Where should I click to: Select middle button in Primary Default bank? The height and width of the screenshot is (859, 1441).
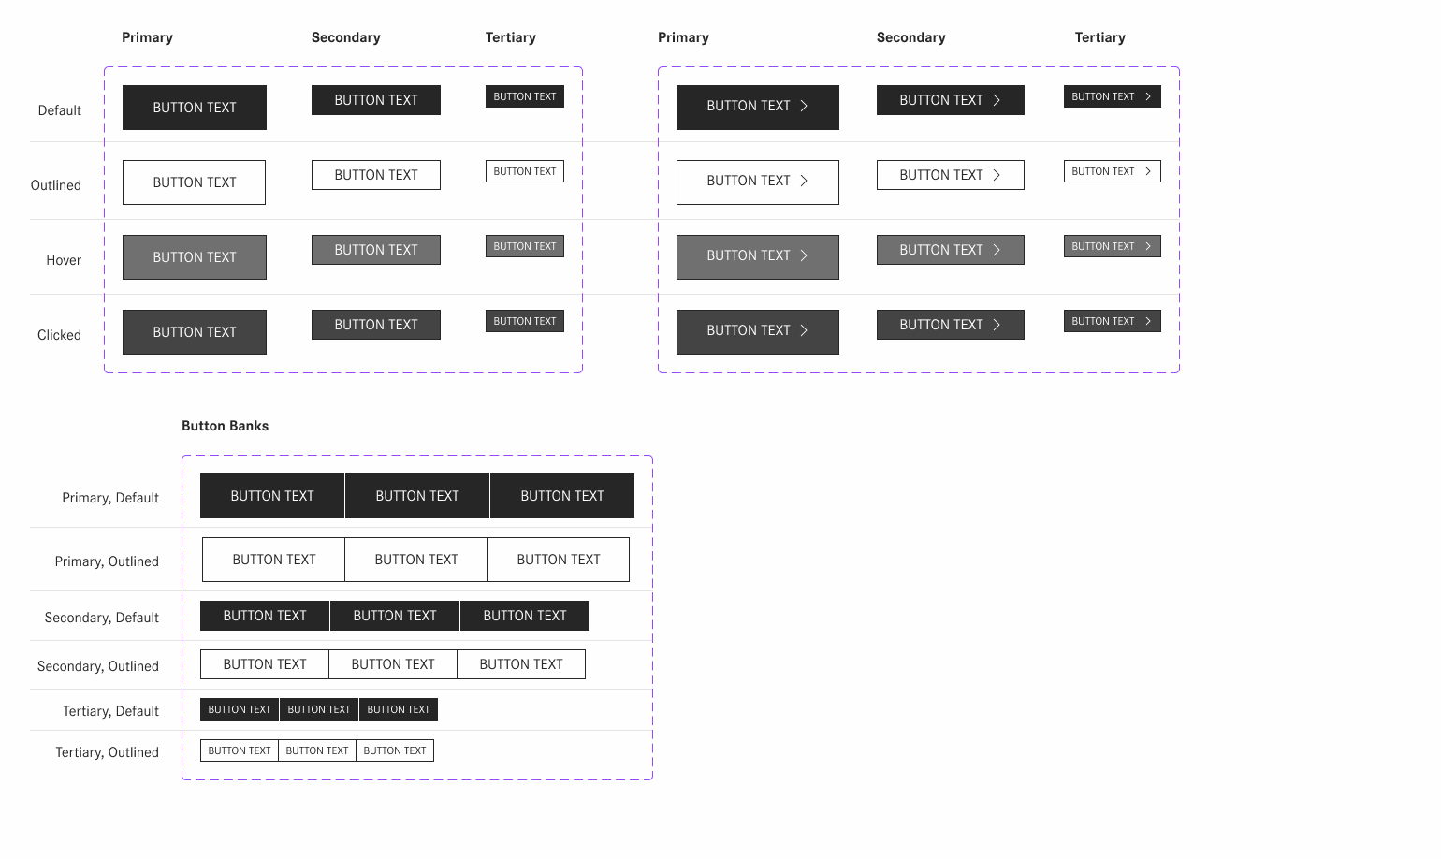417,496
